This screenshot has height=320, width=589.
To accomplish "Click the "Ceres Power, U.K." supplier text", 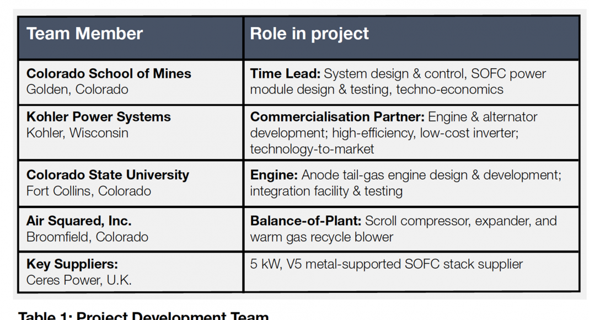I will point(79,280).
